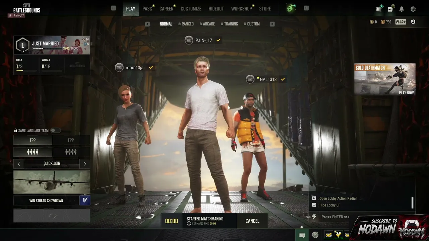Toggle the Same Language Team switch
The image size is (429, 241).
tap(55, 131)
